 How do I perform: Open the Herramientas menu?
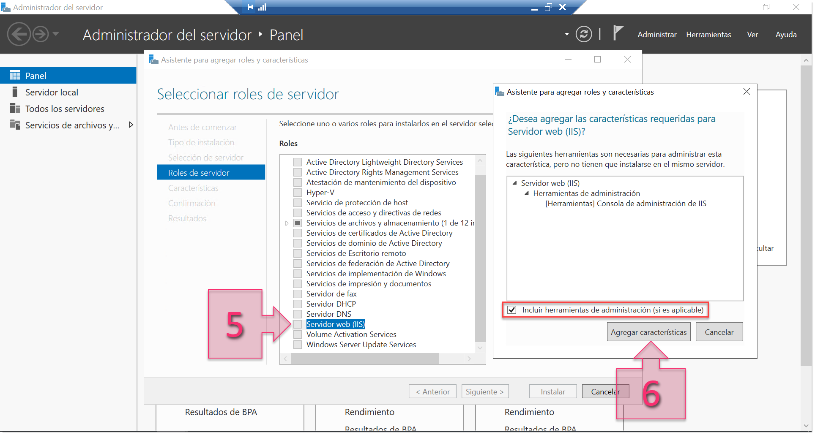[708, 34]
